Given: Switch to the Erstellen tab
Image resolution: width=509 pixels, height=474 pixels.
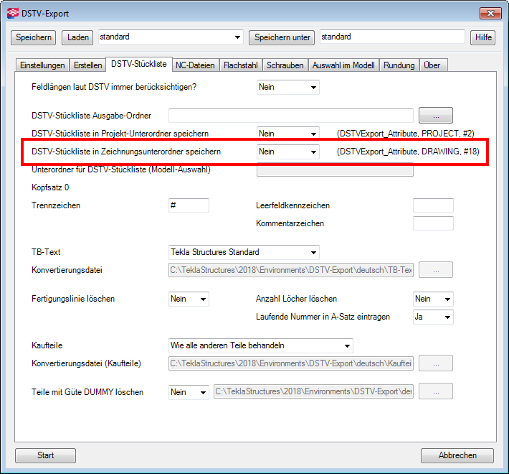Looking at the screenshot, I should pyautogui.click(x=87, y=65).
